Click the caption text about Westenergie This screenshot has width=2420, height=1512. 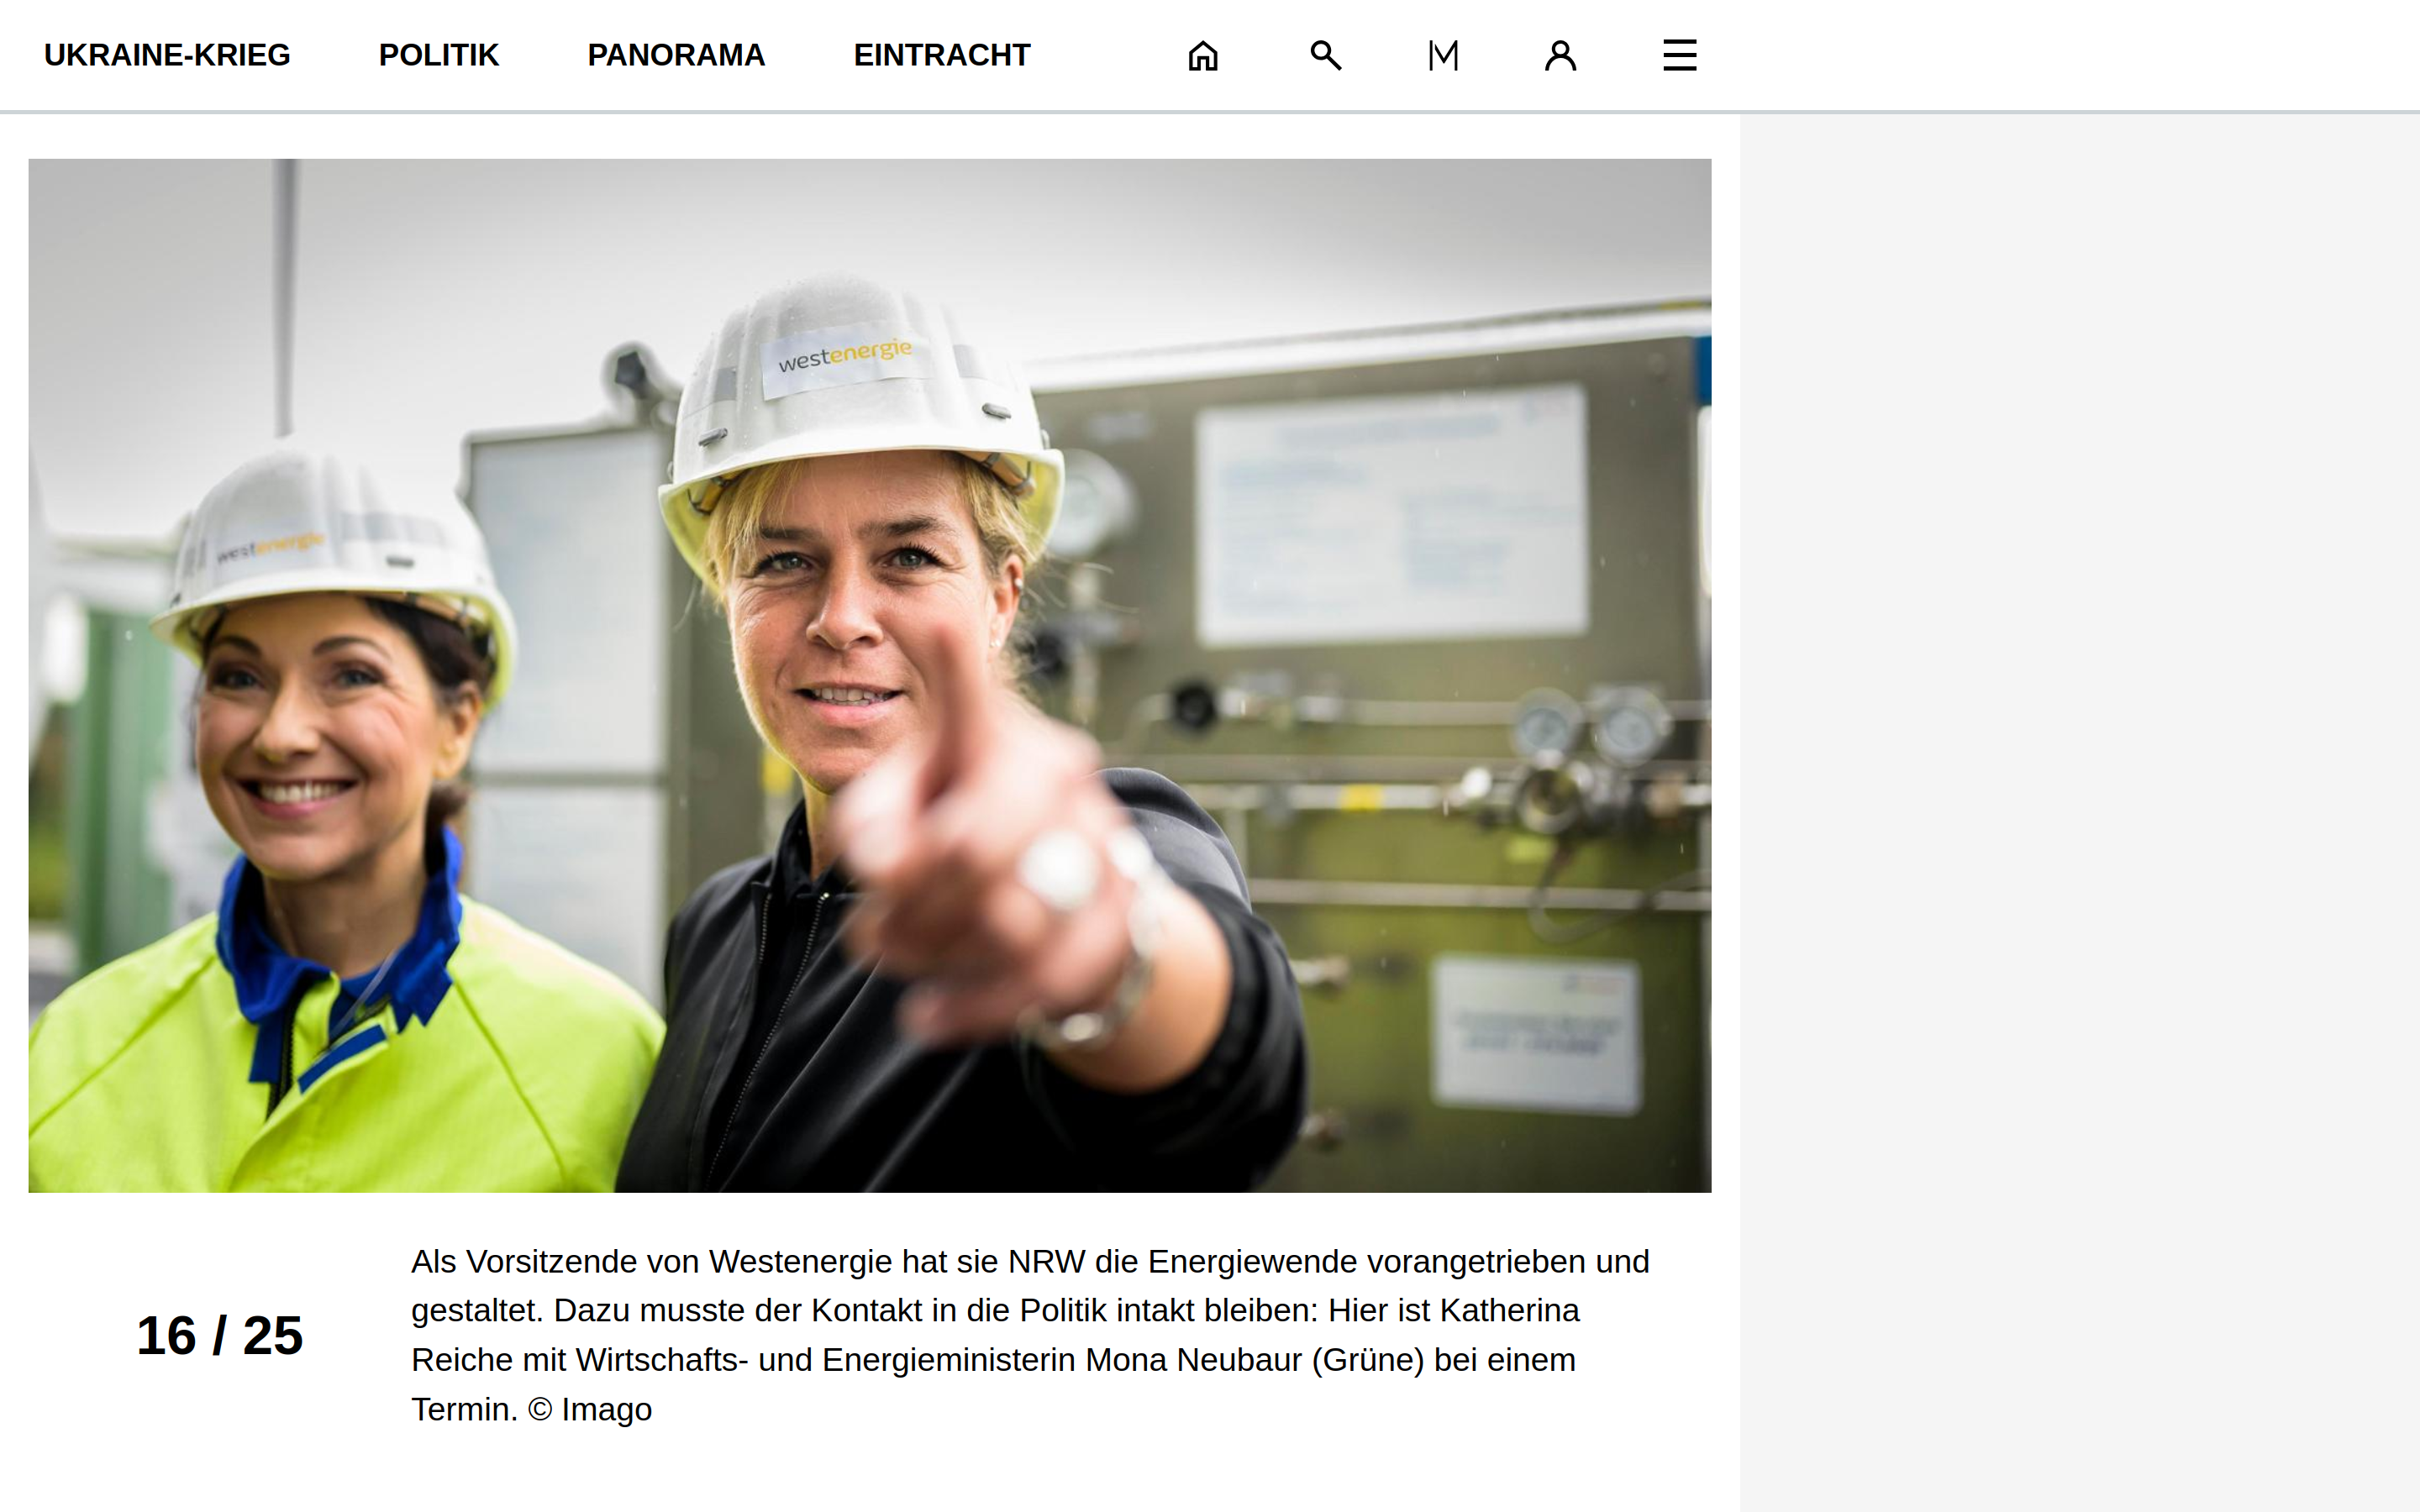[1029, 1310]
